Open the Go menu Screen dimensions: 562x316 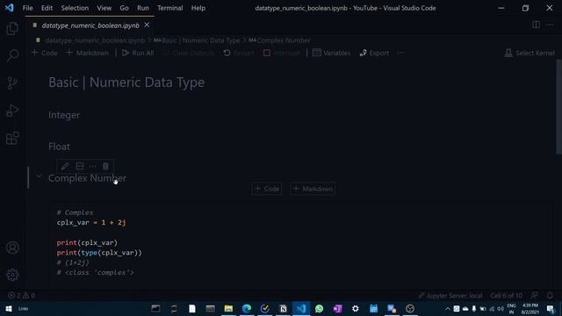pyautogui.click(x=124, y=8)
